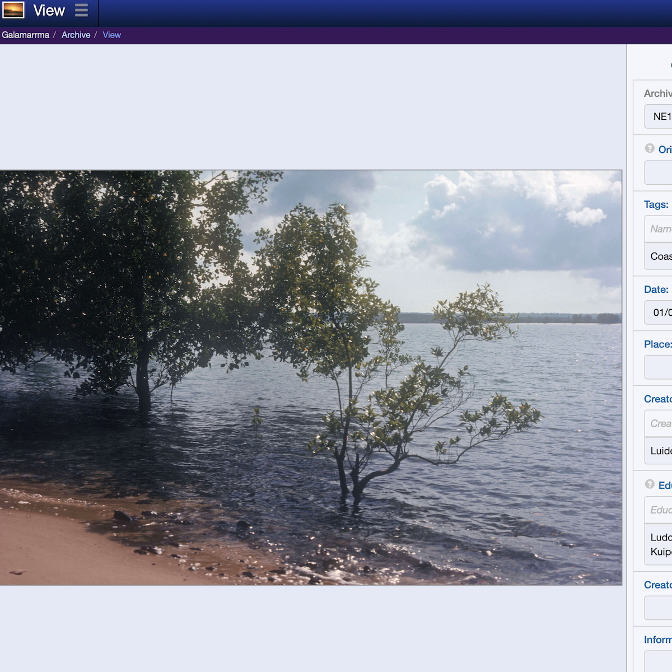Viewport: 672px width, 672px height.
Task: Select the Ludo Kuipe entry
Action: tap(659, 544)
